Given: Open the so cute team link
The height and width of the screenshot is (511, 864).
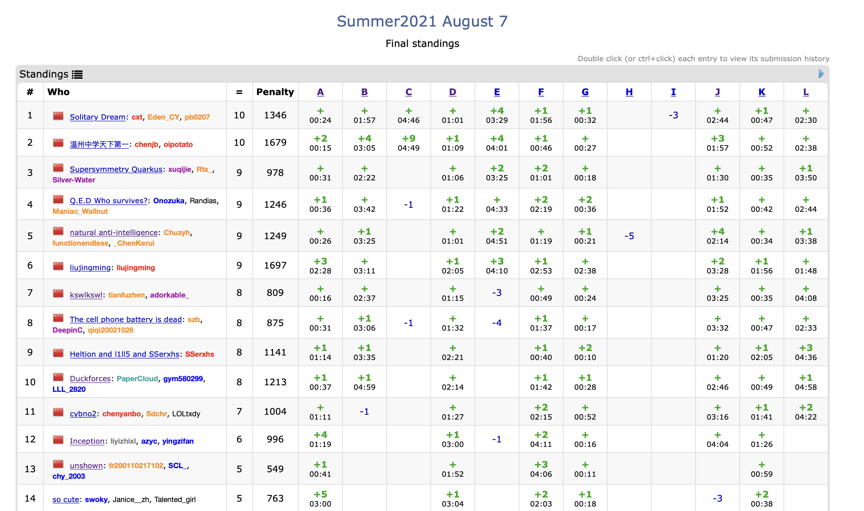Looking at the screenshot, I should tap(66, 500).
